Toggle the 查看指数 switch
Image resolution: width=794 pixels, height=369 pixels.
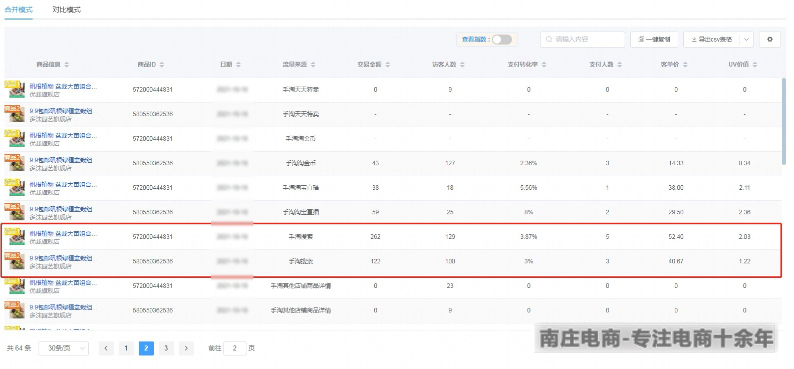click(501, 40)
